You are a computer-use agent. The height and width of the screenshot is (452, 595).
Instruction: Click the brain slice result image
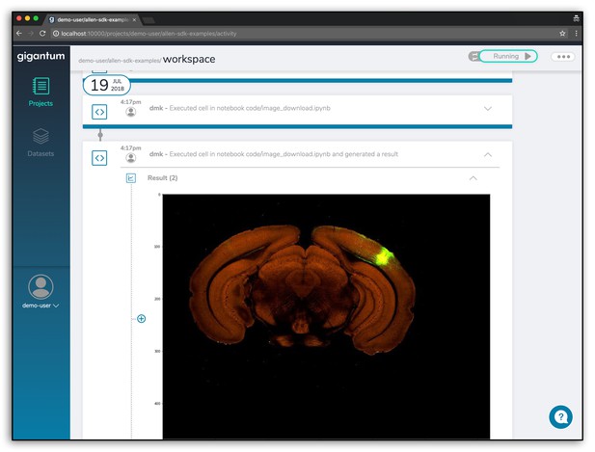(326, 317)
